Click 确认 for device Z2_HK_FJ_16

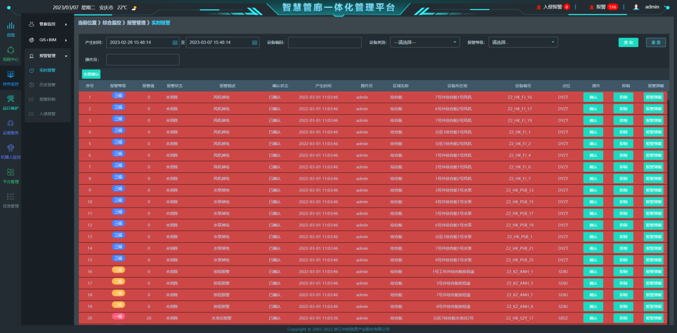point(593,97)
